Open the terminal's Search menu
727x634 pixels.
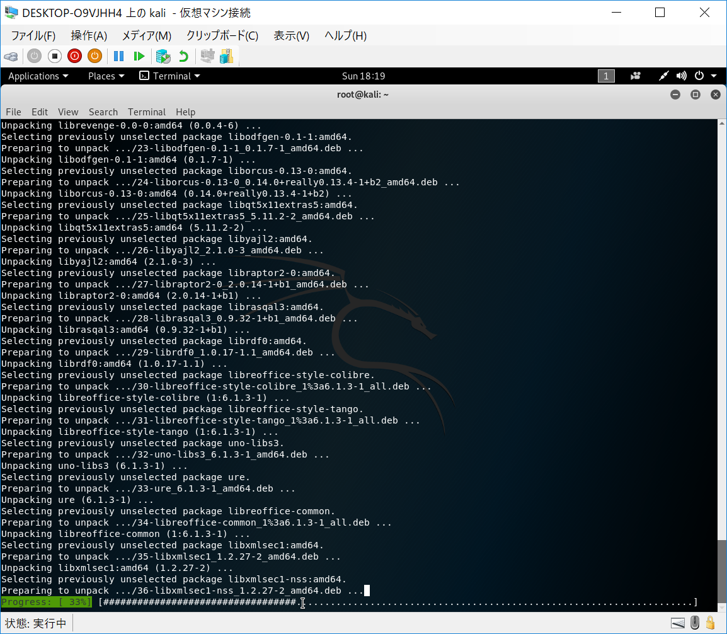tap(103, 112)
